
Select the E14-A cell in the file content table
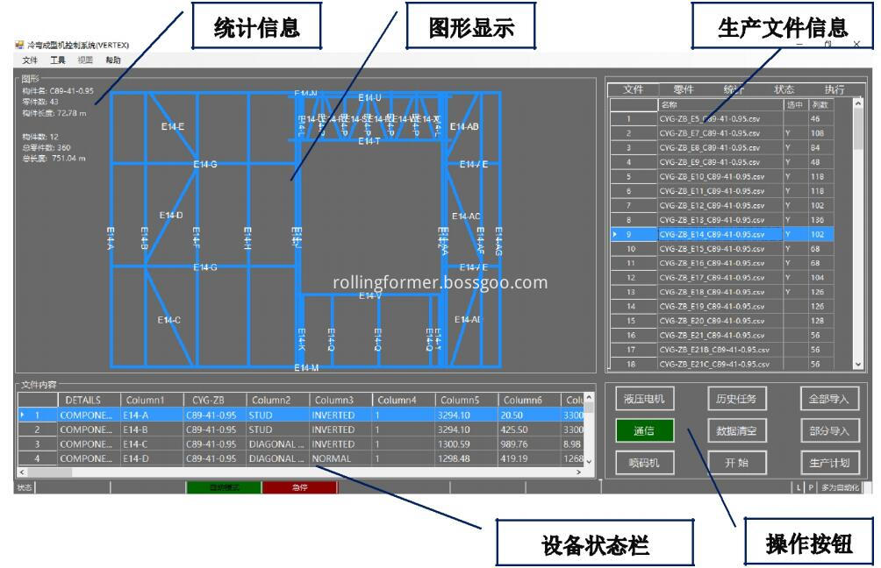point(153,415)
